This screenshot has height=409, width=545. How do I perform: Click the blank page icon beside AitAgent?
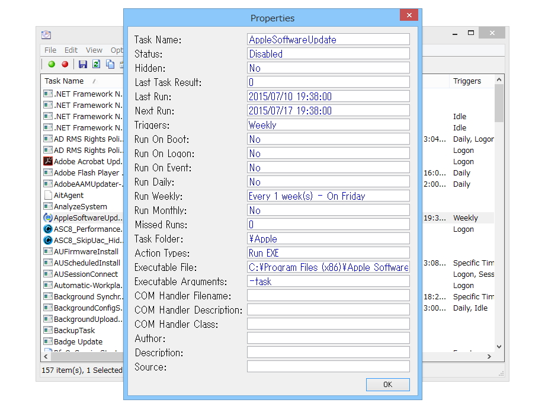[x=48, y=195]
